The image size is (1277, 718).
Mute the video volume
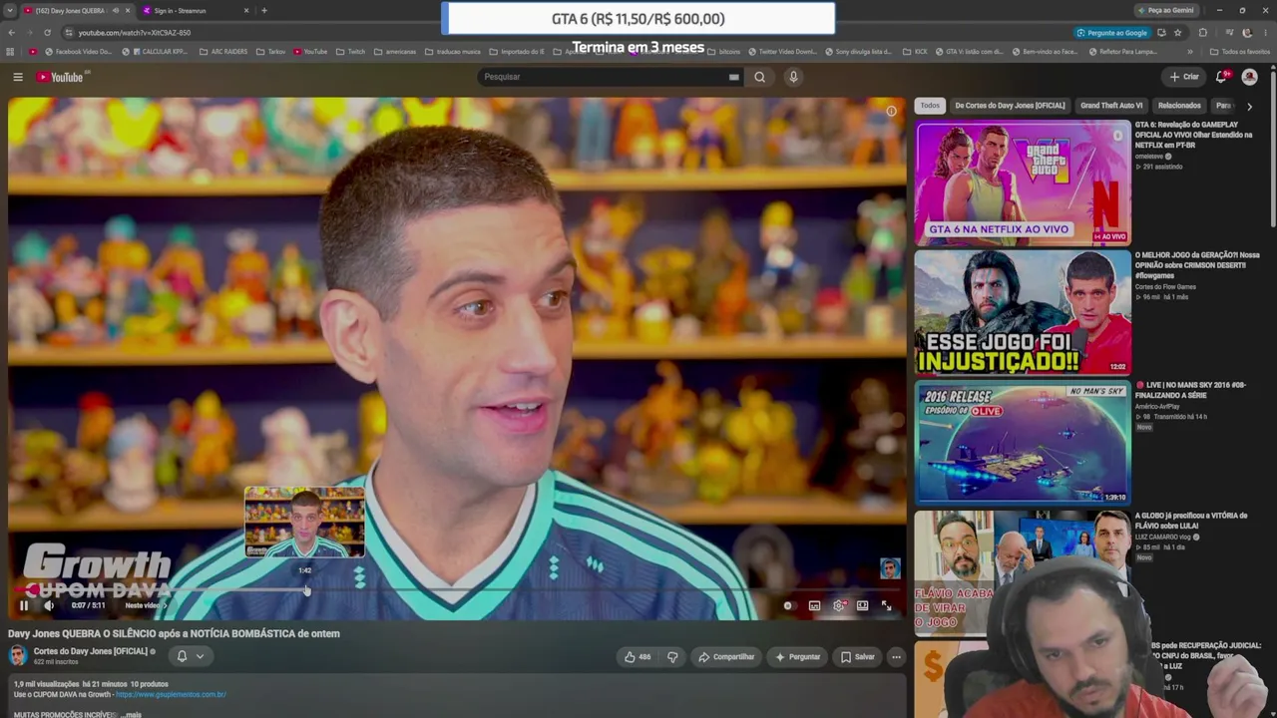pos(48,605)
